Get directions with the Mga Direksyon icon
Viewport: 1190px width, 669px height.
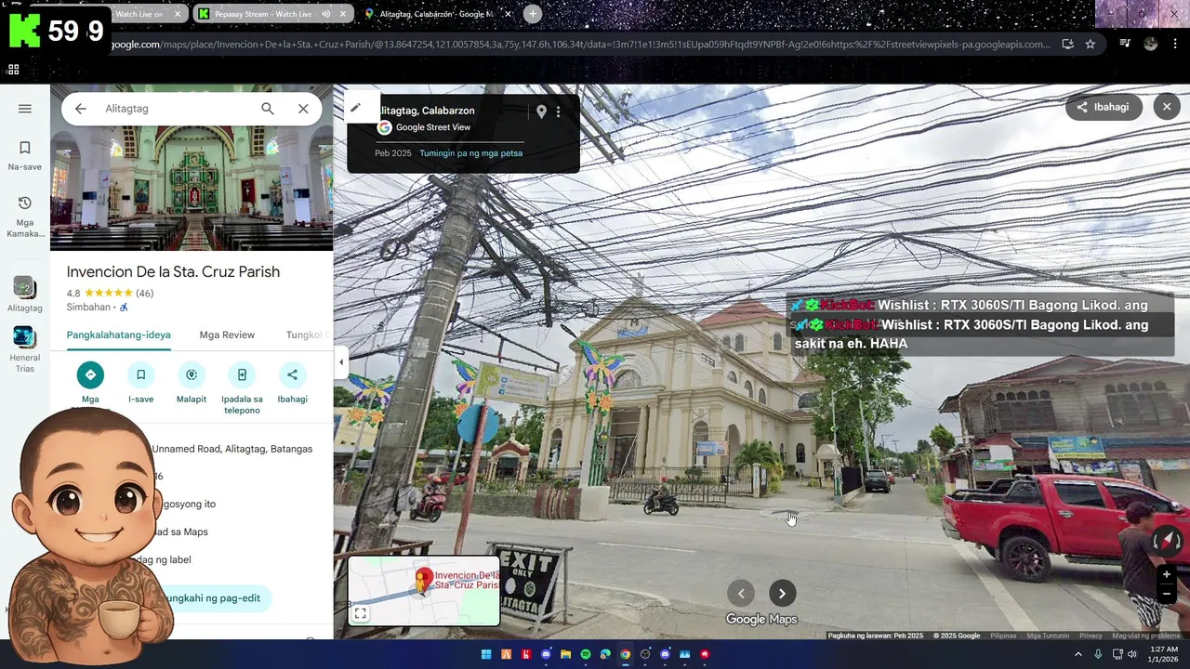click(x=90, y=375)
